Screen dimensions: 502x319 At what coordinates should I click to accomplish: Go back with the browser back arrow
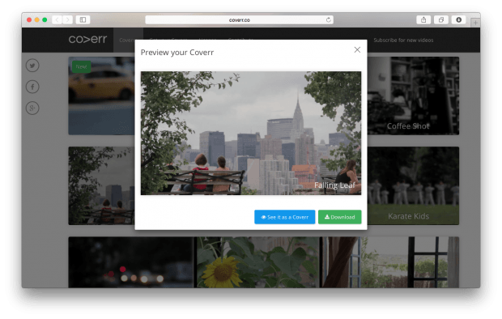(57, 20)
